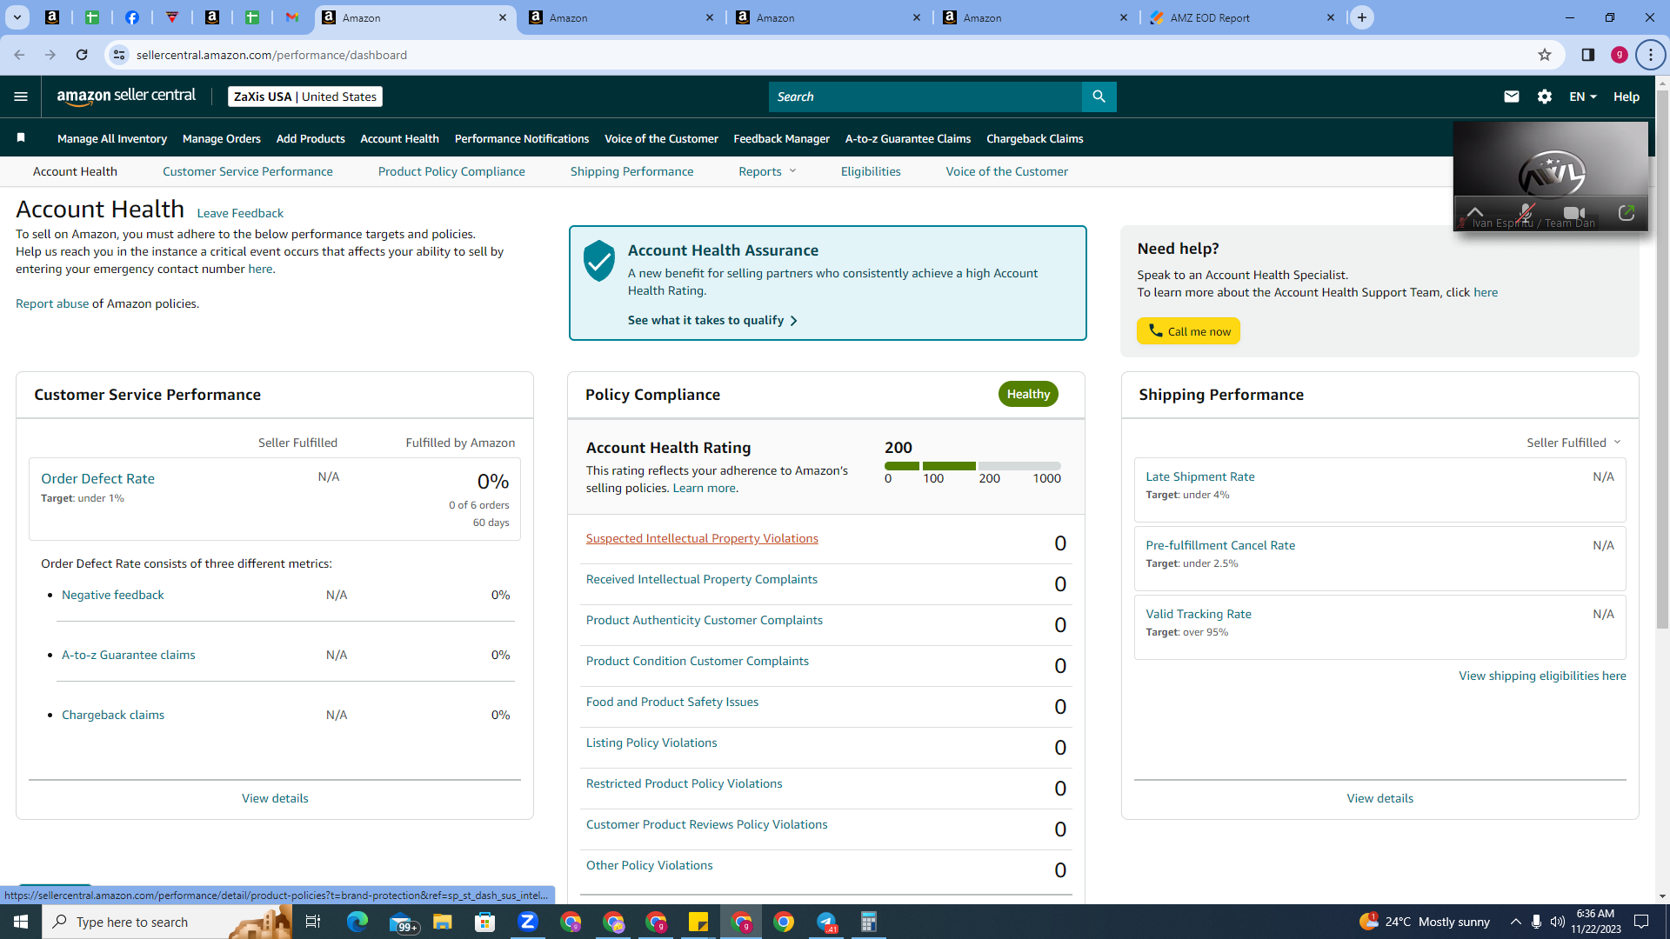1670x939 pixels.
Task: Click the Call me now button
Action: [x=1188, y=331]
